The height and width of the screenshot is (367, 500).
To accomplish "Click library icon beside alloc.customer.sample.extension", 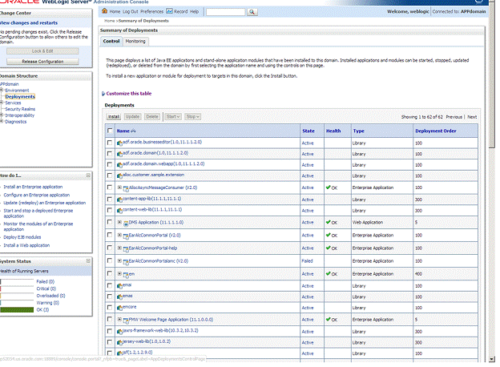I will tap(120, 175).
